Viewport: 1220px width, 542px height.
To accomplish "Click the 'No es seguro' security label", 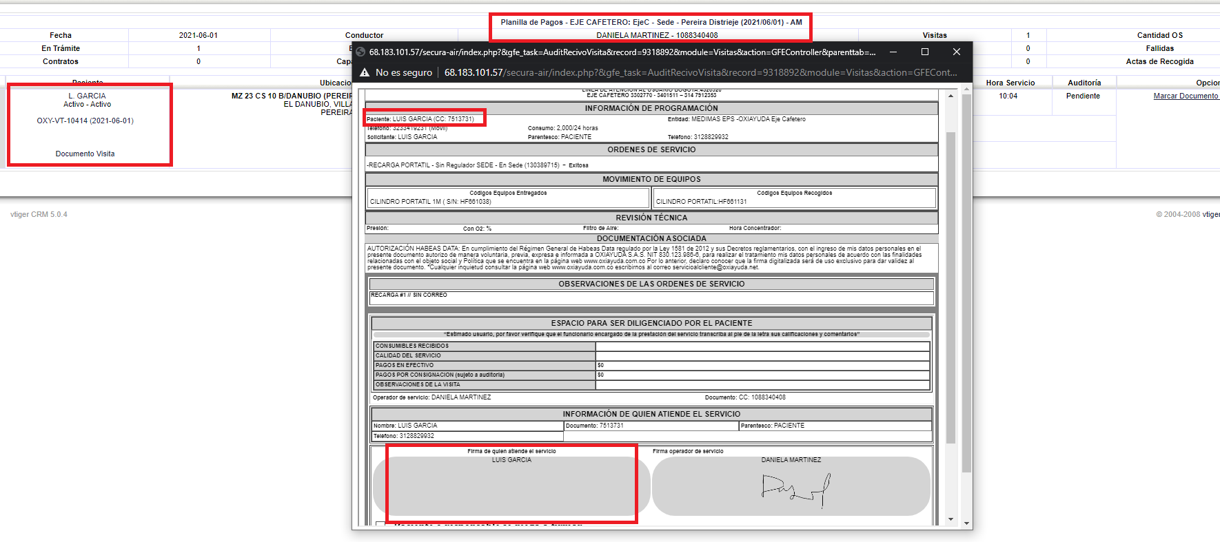I will tap(404, 72).
